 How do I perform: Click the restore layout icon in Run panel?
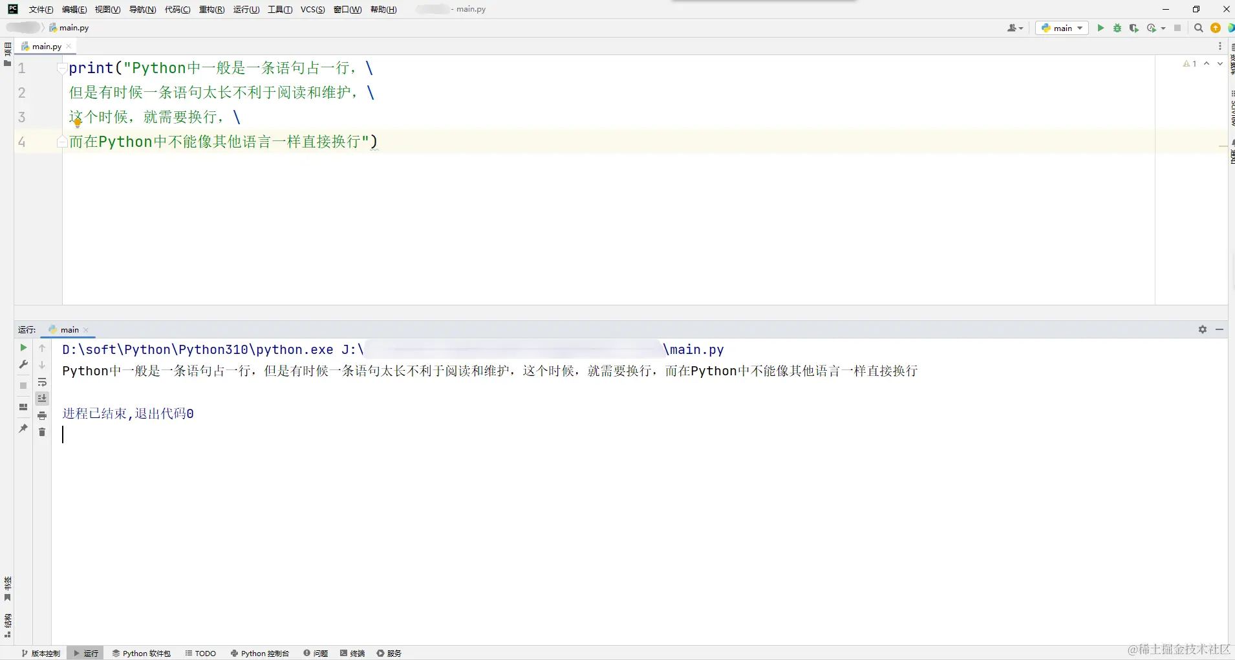[x=23, y=407]
